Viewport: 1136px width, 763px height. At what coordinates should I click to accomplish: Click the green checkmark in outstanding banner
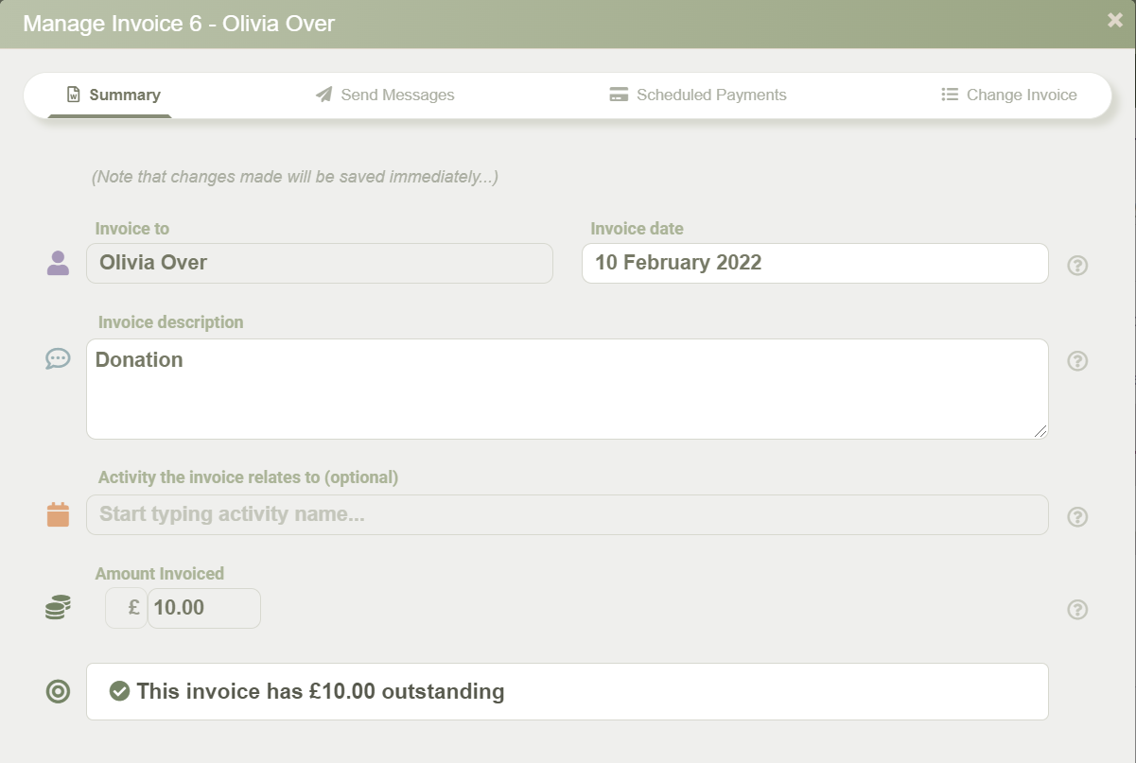[119, 691]
